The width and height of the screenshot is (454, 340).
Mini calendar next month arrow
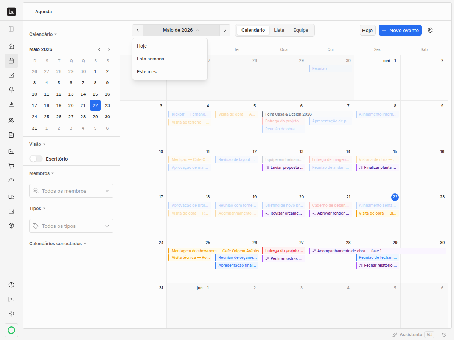[x=109, y=49]
